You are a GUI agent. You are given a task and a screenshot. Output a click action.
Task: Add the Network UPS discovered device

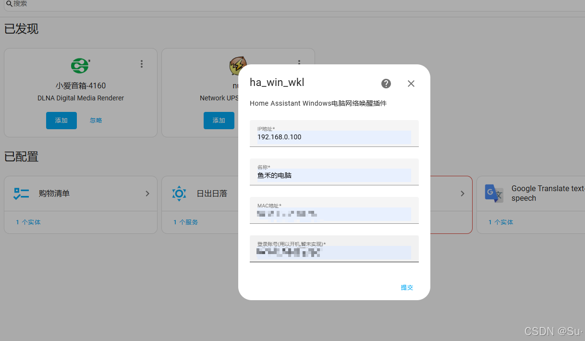point(219,121)
